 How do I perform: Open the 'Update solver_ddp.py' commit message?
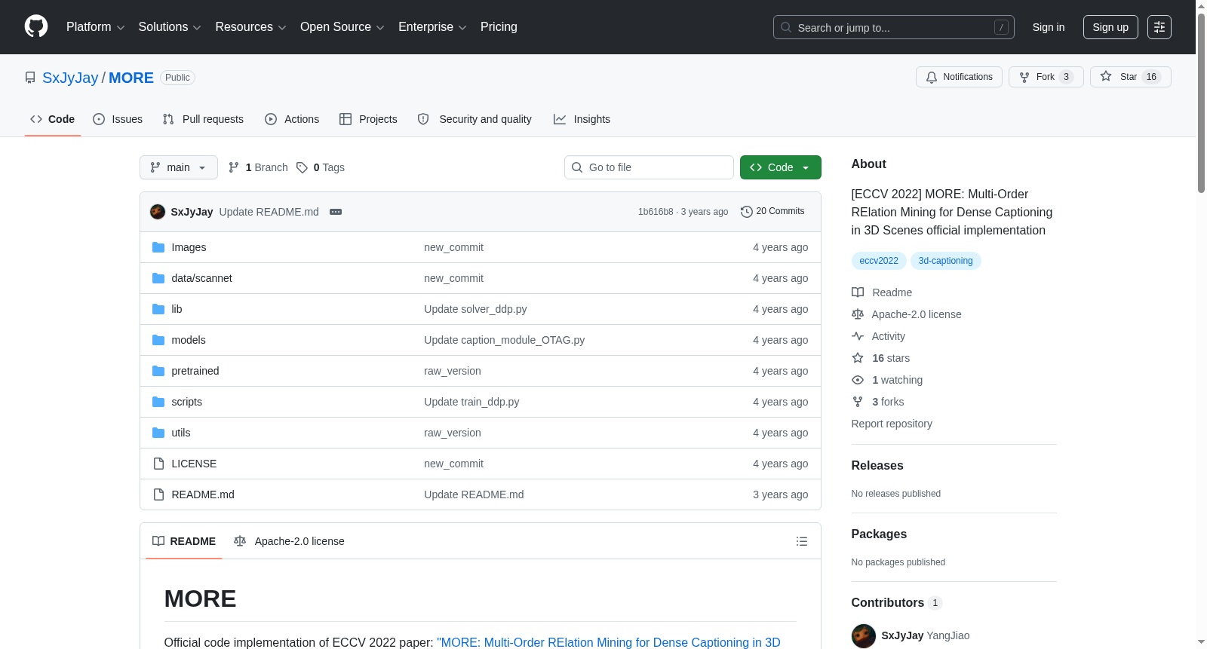(x=475, y=309)
